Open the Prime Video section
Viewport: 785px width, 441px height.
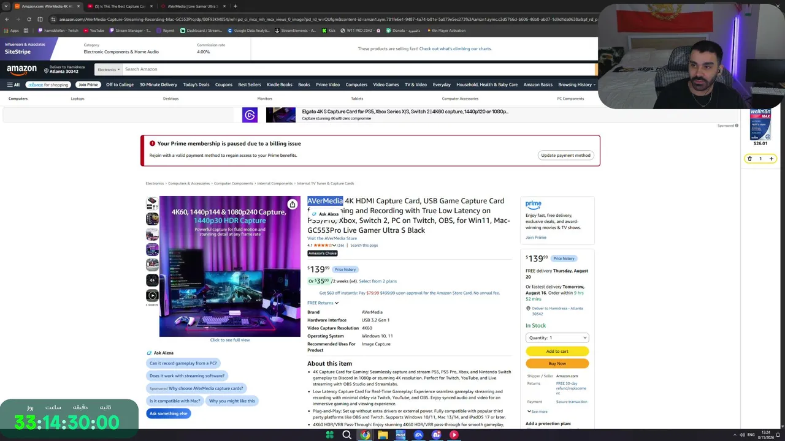(x=327, y=85)
